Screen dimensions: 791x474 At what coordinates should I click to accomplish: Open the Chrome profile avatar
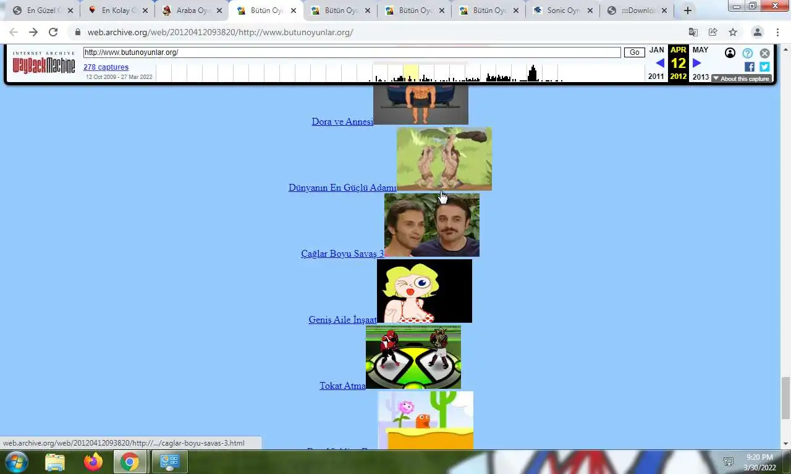pos(757,32)
